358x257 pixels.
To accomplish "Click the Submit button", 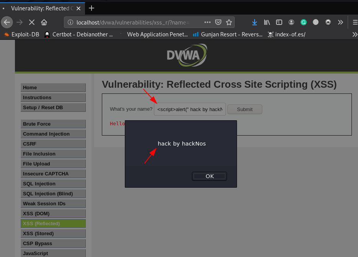I will tap(245, 110).
